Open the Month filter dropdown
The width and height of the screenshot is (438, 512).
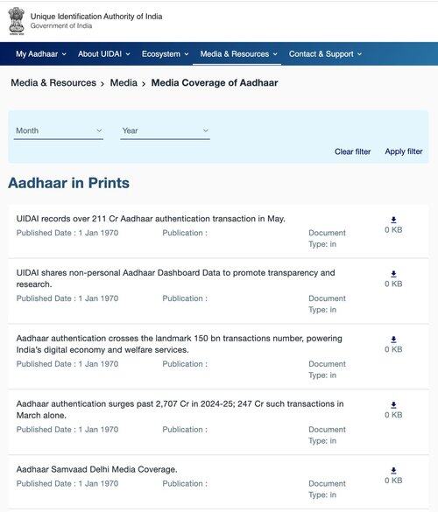point(59,131)
